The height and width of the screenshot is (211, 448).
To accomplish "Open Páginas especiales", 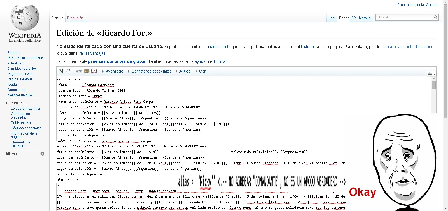I will tap(26, 128).
